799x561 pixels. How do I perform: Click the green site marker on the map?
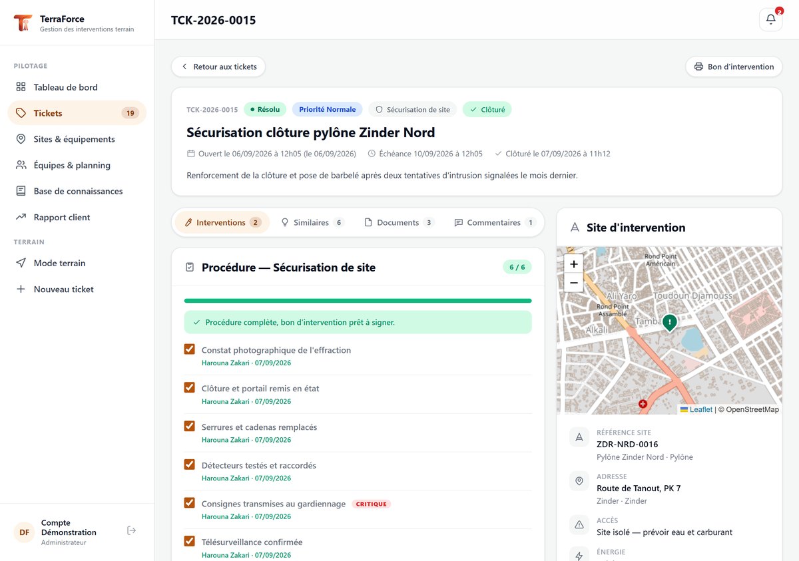click(670, 323)
